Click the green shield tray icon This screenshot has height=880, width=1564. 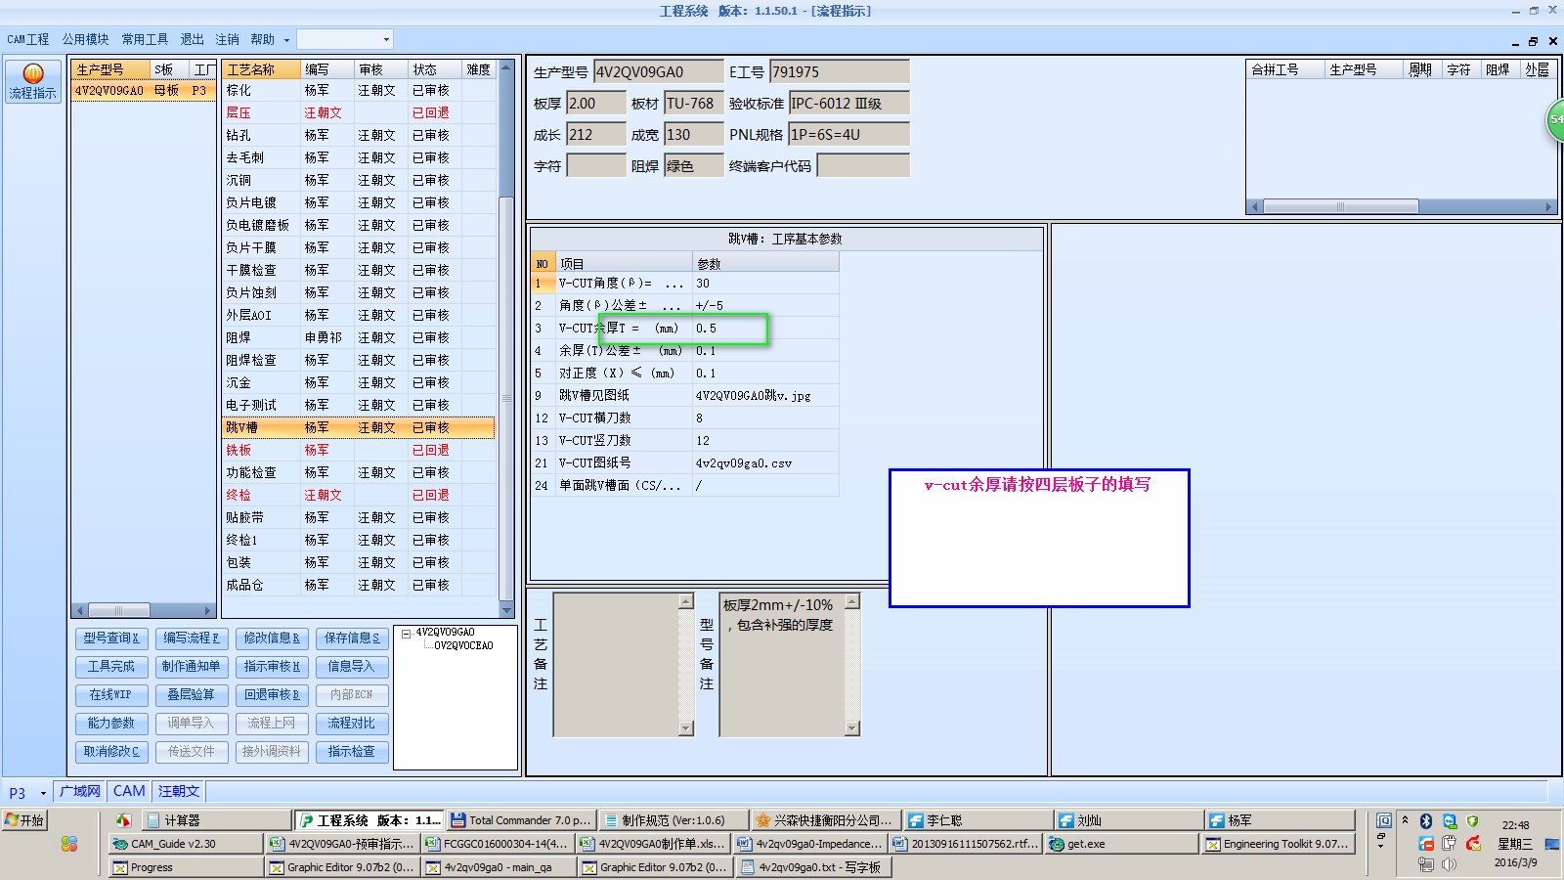[1473, 821]
